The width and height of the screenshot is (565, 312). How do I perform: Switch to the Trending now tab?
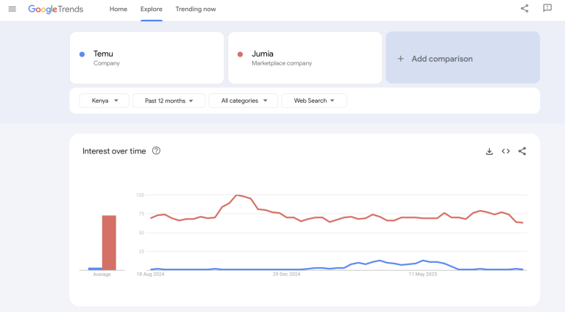coord(196,9)
